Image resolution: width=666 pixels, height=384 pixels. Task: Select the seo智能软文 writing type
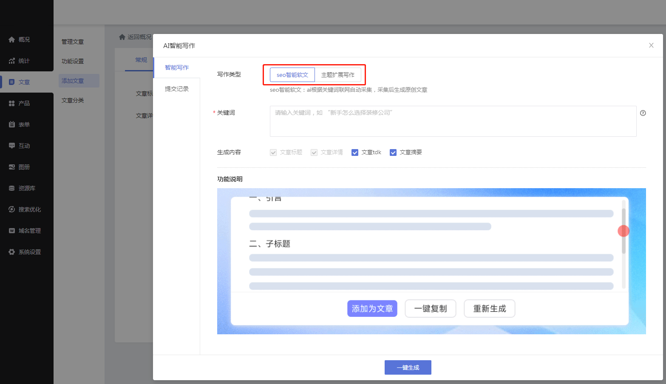292,75
